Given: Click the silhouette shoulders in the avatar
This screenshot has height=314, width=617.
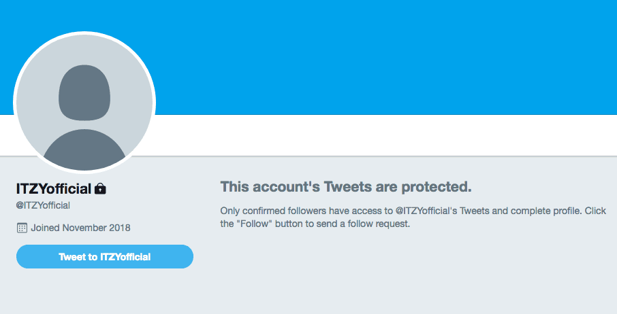Looking at the screenshot, I should pos(84,152).
